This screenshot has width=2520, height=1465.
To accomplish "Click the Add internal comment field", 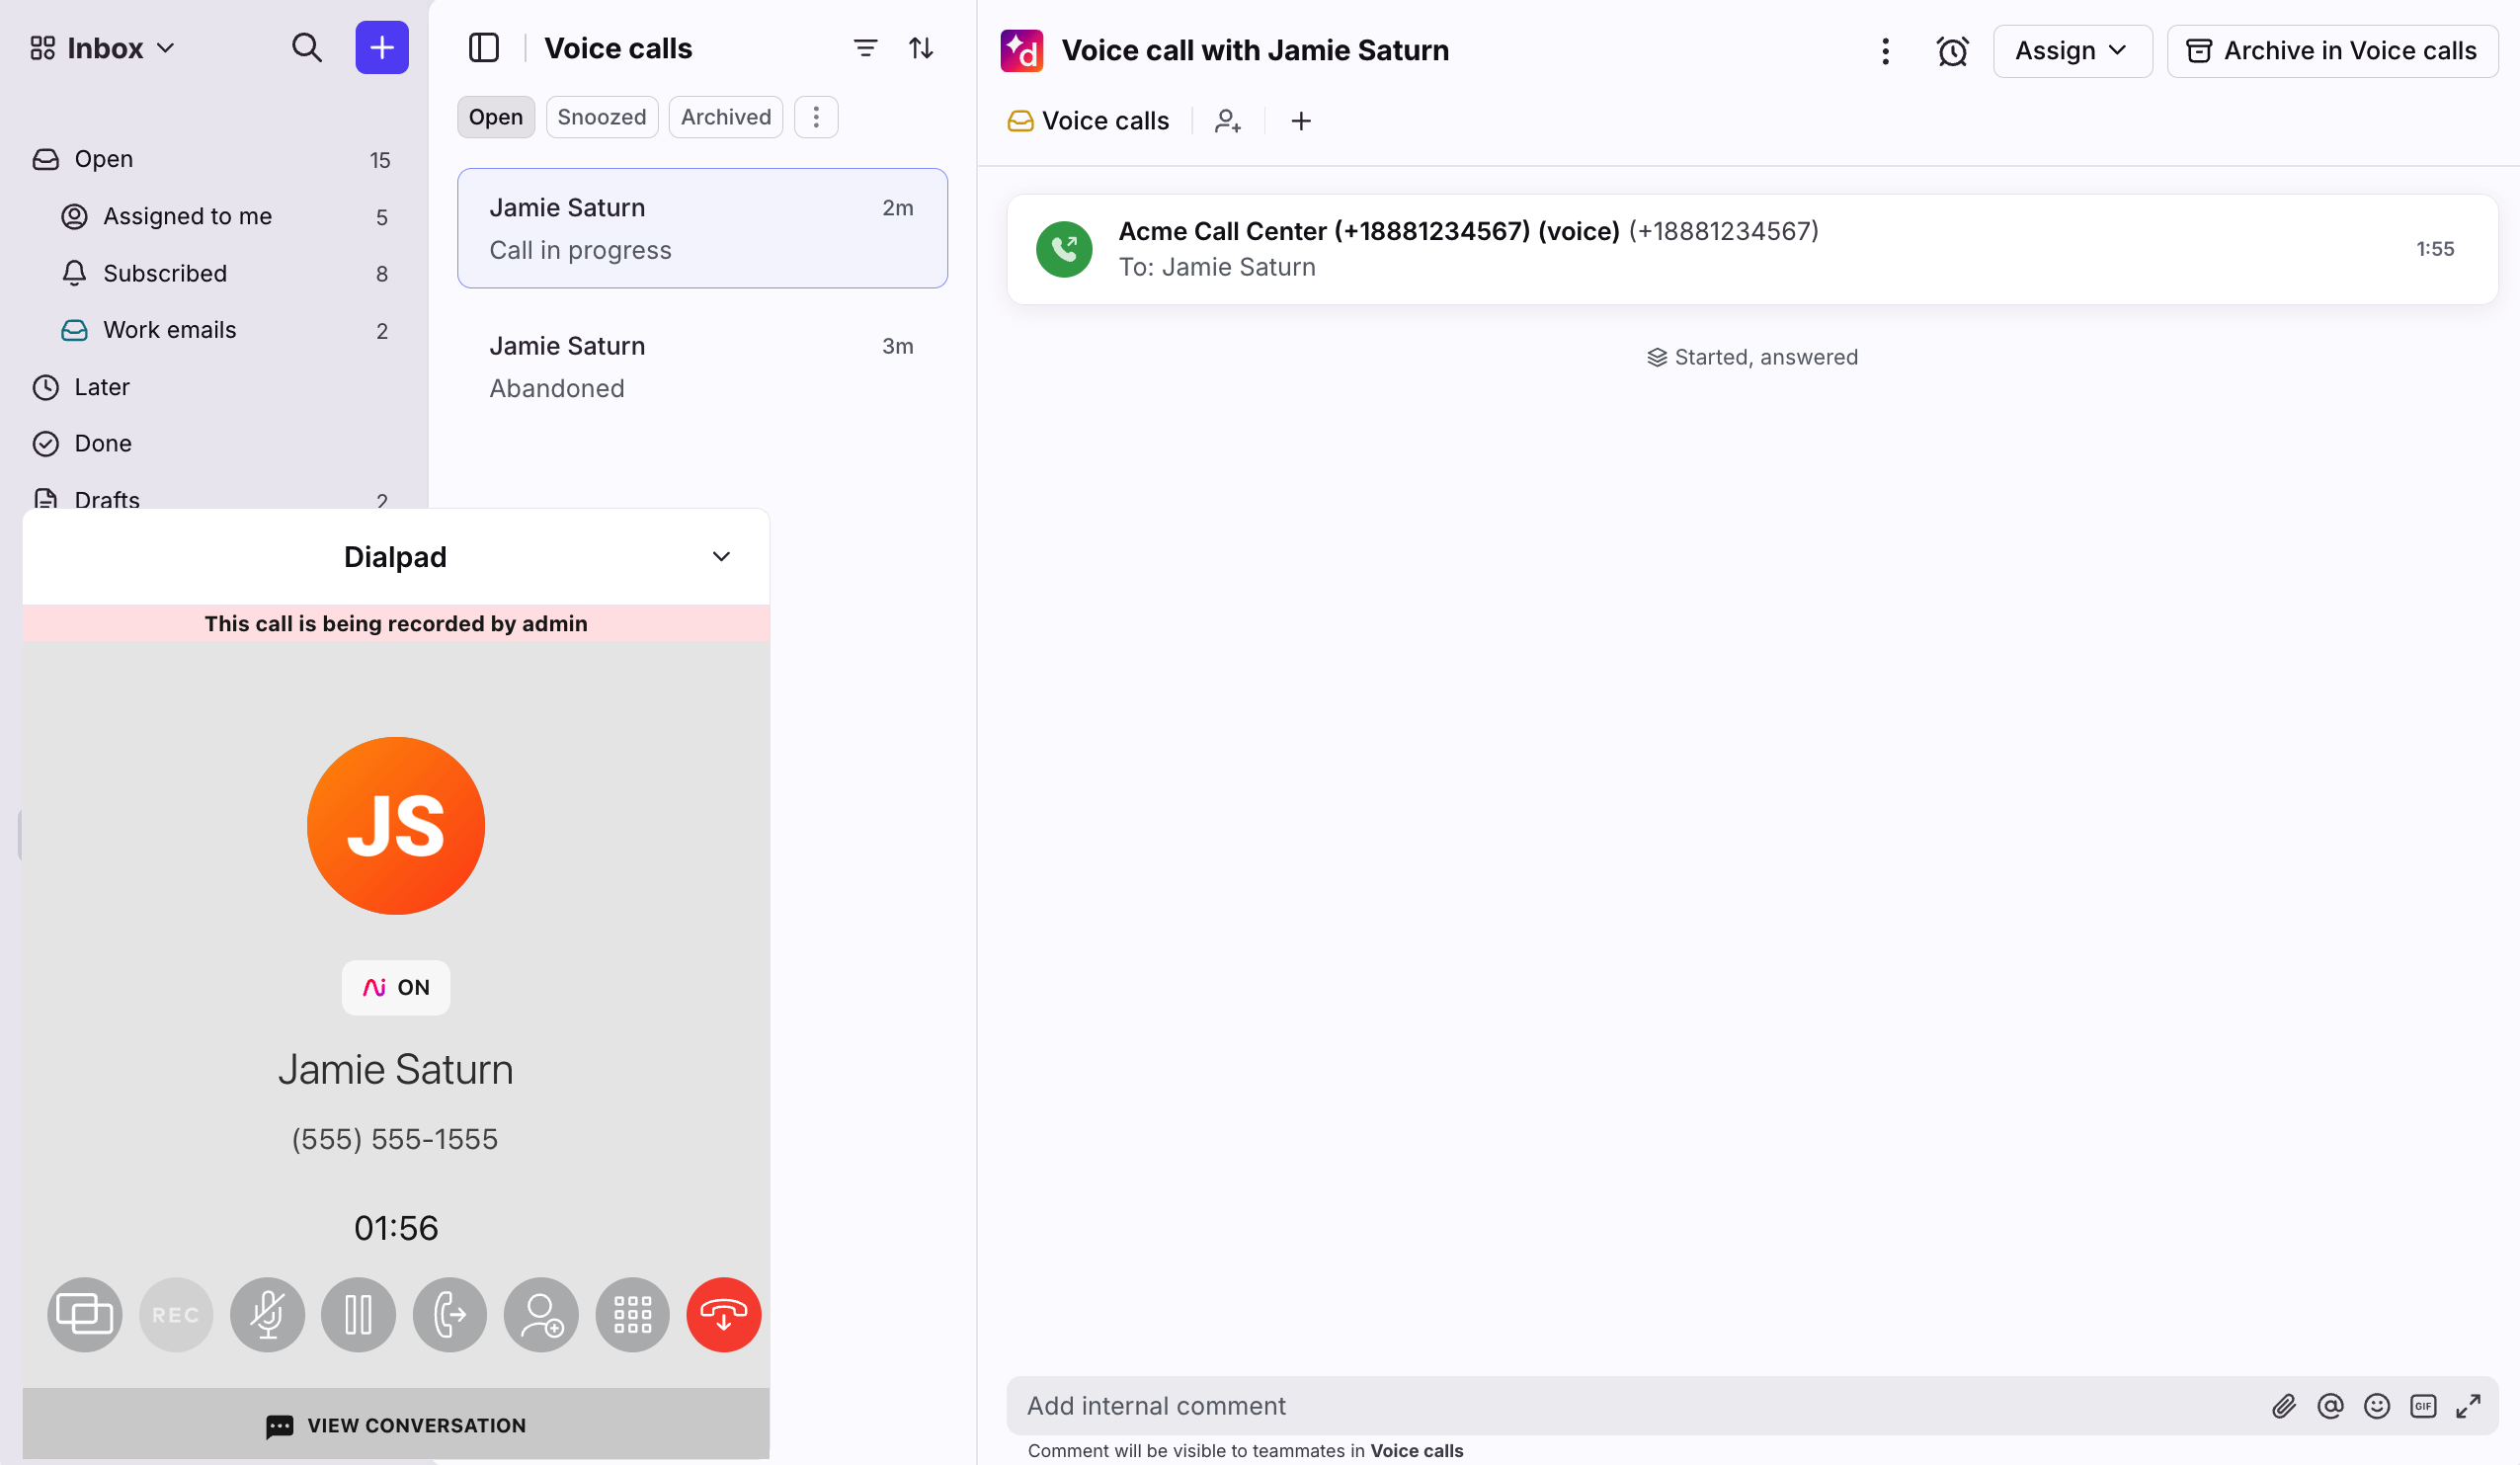I will (1600, 1406).
